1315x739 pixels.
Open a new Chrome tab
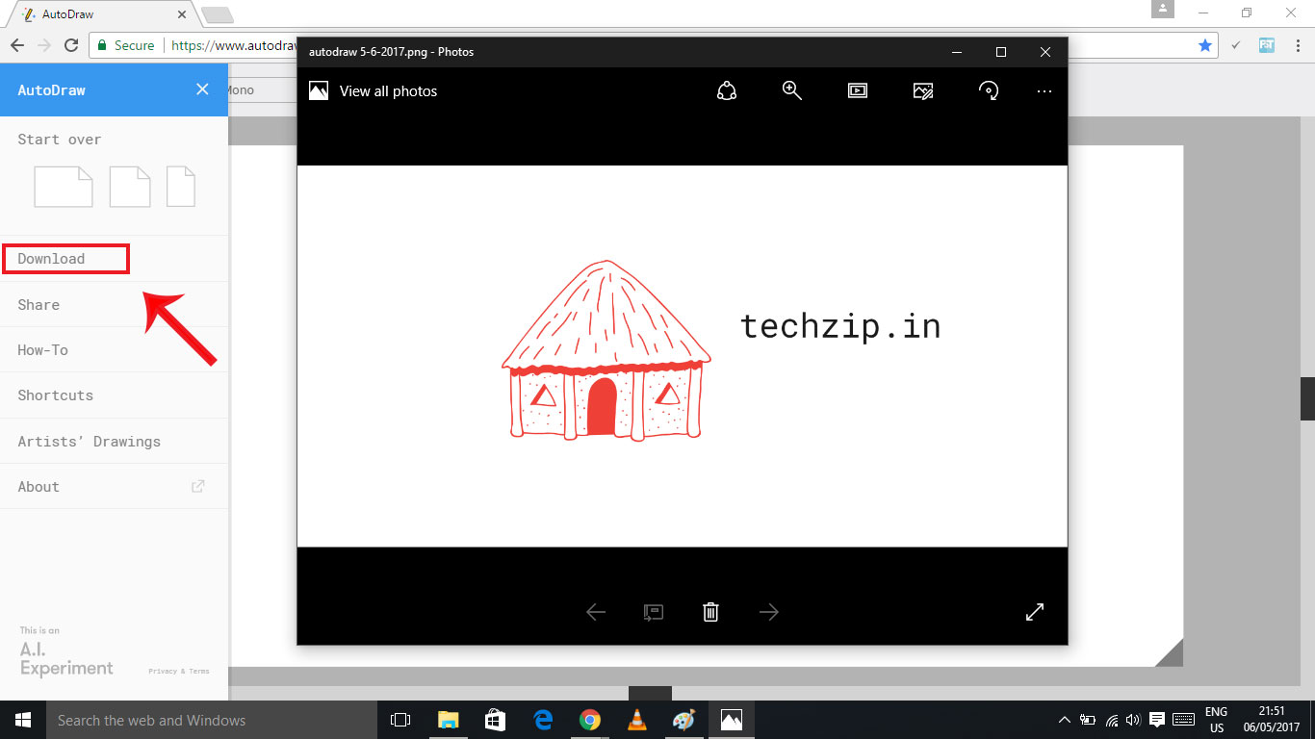pos(218,14)
